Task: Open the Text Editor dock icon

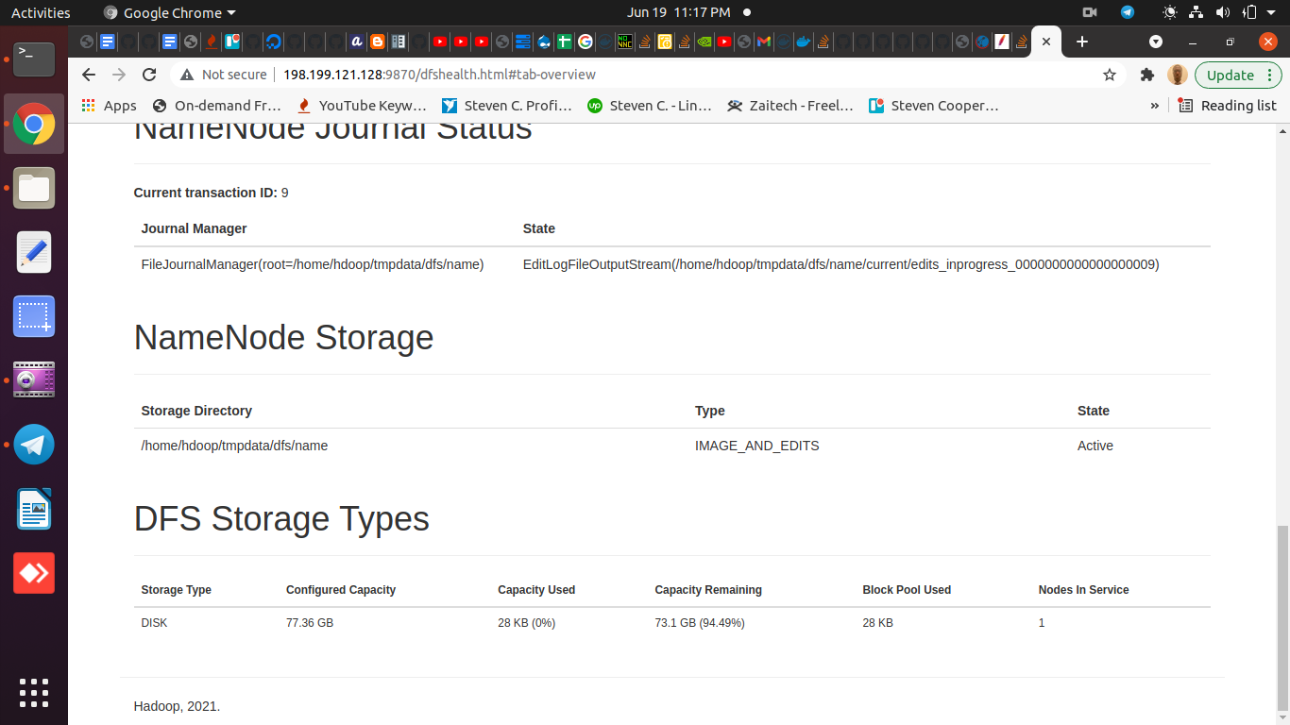Action: click(34, 252)
